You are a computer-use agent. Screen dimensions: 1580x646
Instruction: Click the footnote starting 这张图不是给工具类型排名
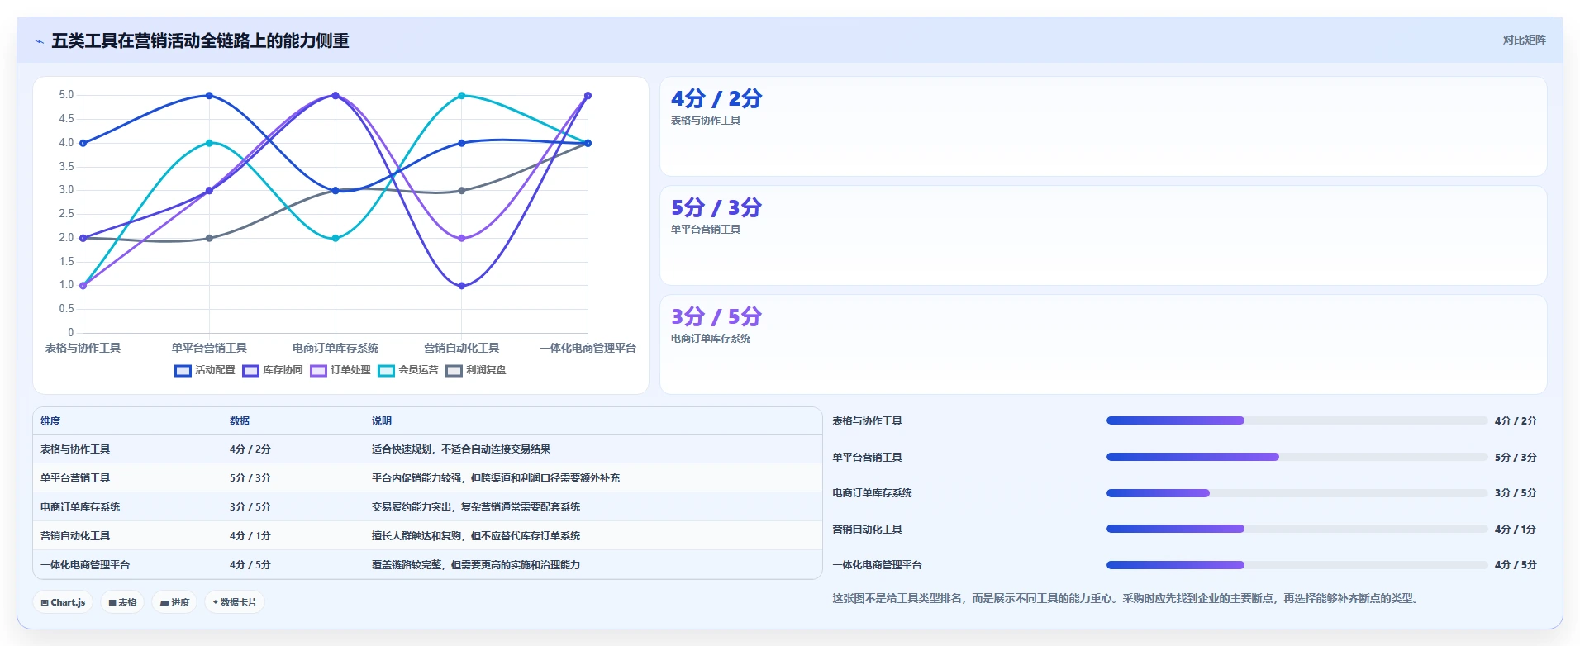(x=1127, y=598)
